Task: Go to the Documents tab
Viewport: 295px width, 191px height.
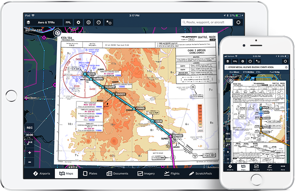Action: [x=117, y=173]
